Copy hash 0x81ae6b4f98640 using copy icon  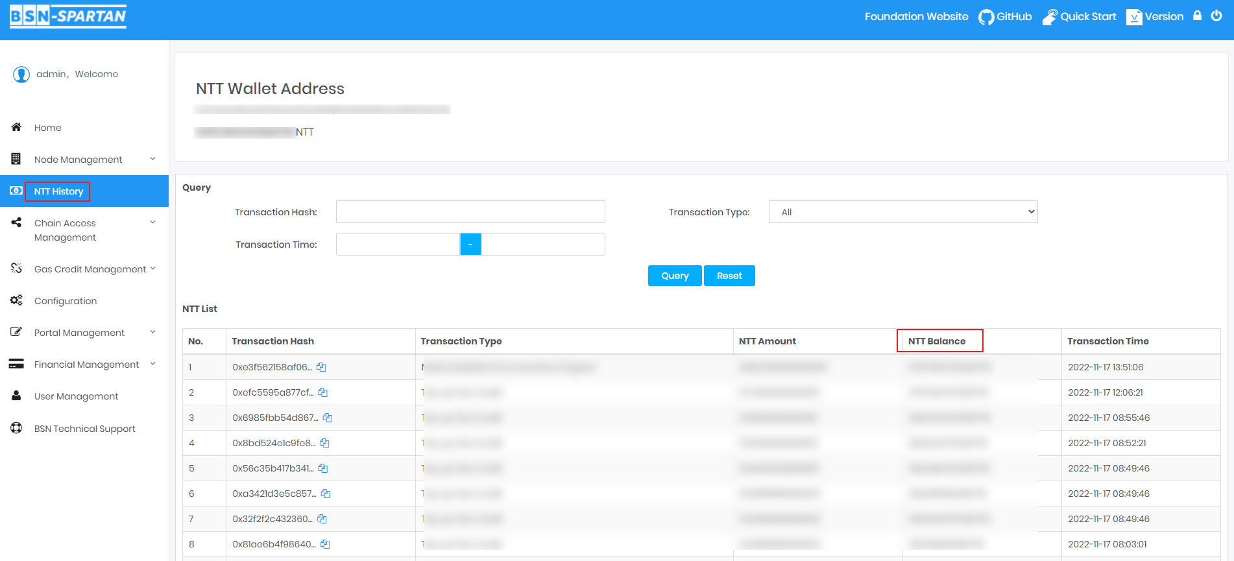tap(325, 544)
